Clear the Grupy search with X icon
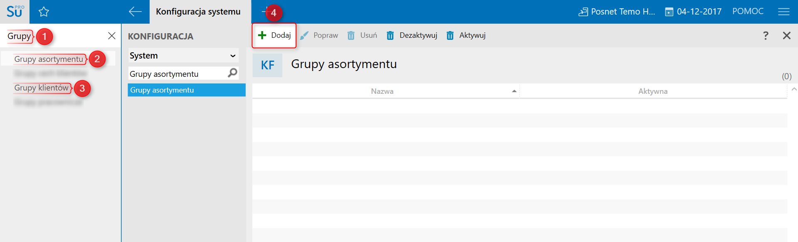The height and width of the screenshot is (242, 798). (111, 36)
